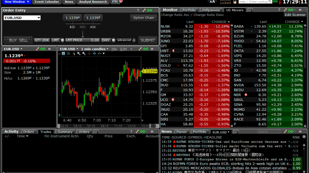Click the red FYI notification badge
Image resolution: width=309 pixels, height=173 pixels.
pyautogui.click(x=121, y=1)
